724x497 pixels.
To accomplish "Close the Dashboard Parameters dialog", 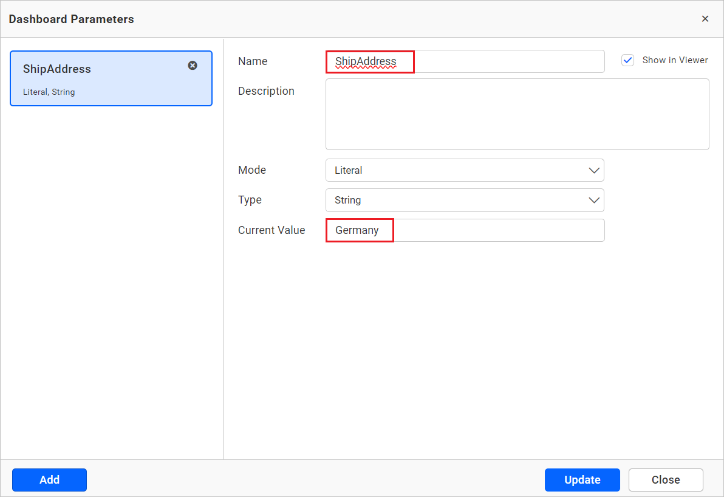I will tap(666, 480).
